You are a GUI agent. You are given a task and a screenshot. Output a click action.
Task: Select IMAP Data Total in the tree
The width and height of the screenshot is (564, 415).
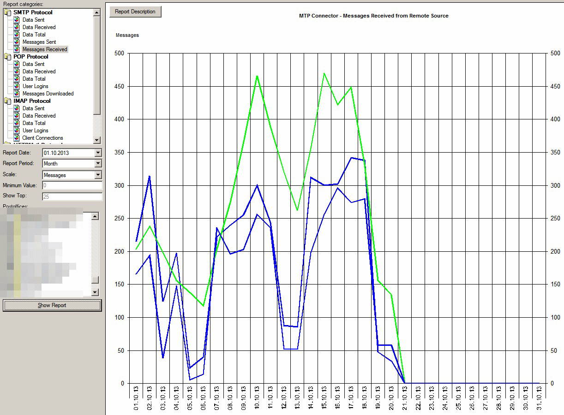point(34,123)
